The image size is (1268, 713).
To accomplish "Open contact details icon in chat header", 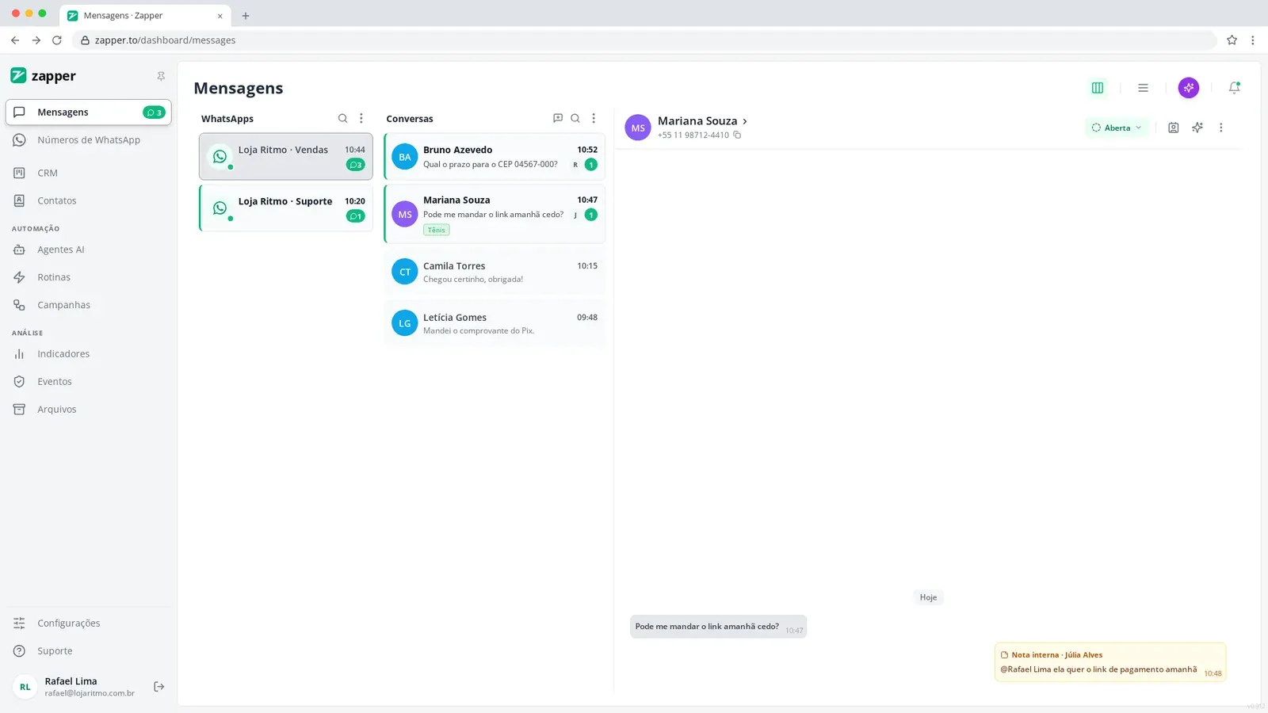I will [x=1174, y=128].
